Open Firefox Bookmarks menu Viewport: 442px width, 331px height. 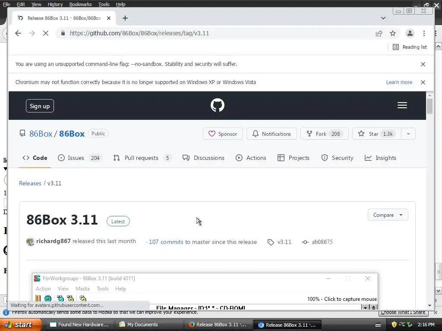pos(80,4)
